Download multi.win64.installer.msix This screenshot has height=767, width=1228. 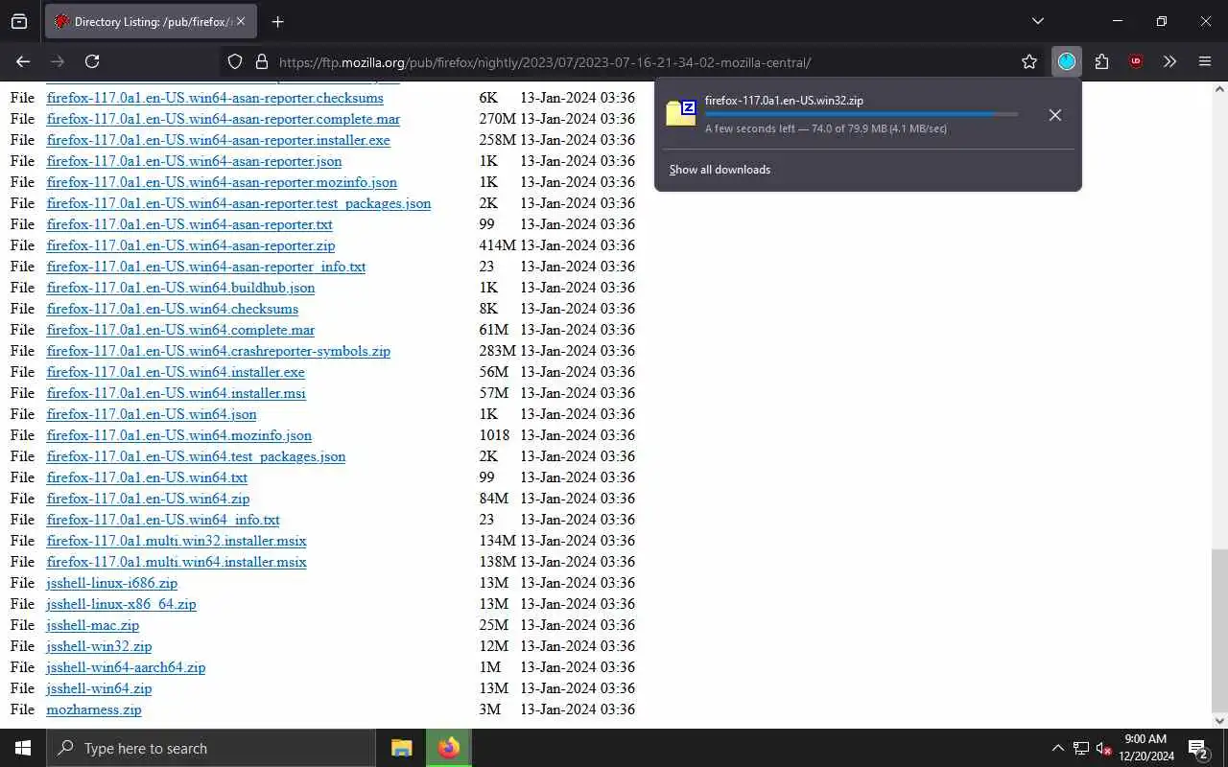177,562
